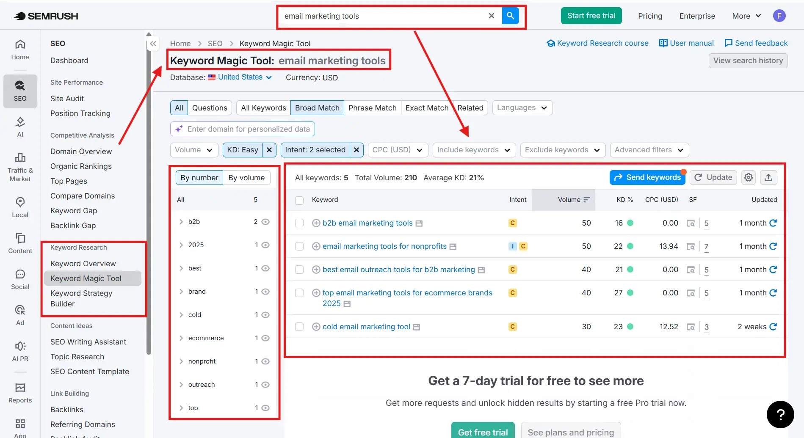Refresh b2b email marketing tools row
The width and height of the screenshot is (804, 438).
(773, 223)
